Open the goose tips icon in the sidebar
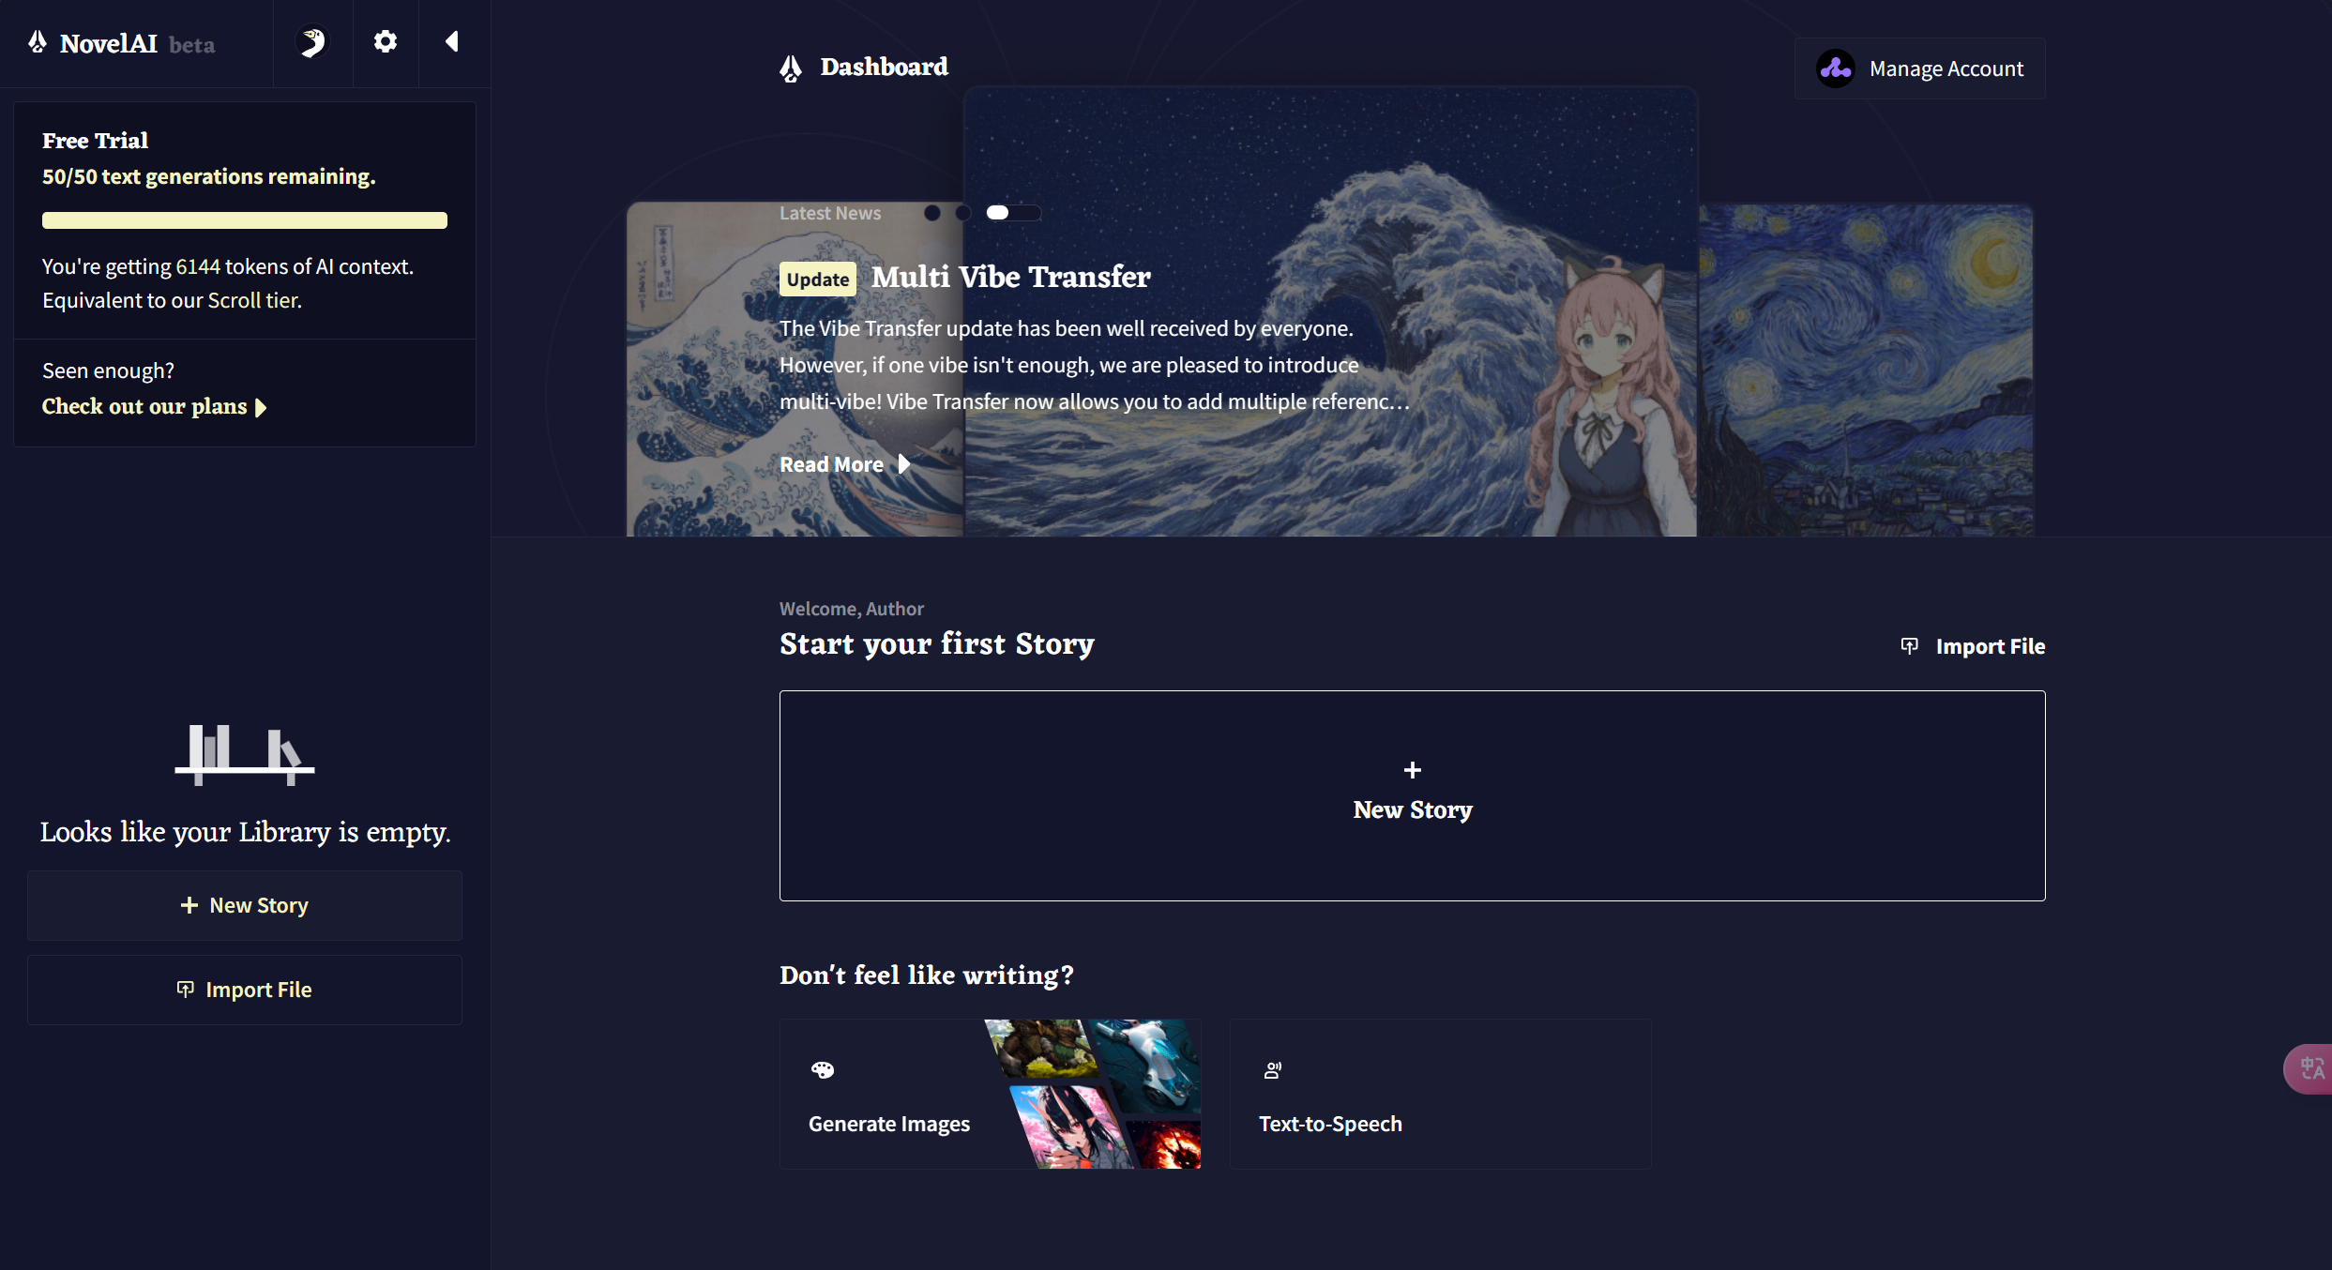The height and width of the screenshot is (1270, 2332). pos(312,42)
